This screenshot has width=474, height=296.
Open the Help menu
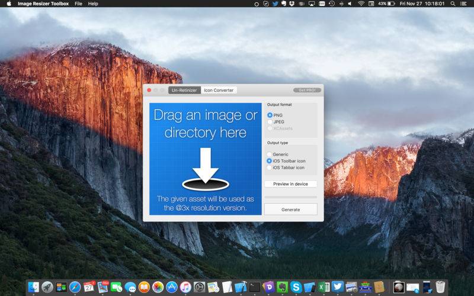click(x=93, y=4)
